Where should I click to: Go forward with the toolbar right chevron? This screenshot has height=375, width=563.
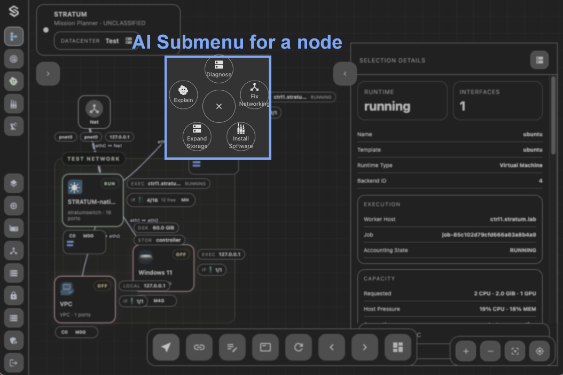[x=365, y=347]
